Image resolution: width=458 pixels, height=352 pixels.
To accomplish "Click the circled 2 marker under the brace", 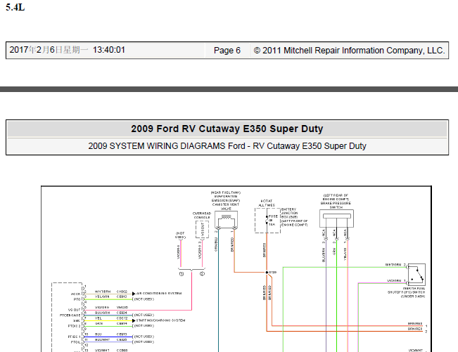I will click(x=202, y=273).
